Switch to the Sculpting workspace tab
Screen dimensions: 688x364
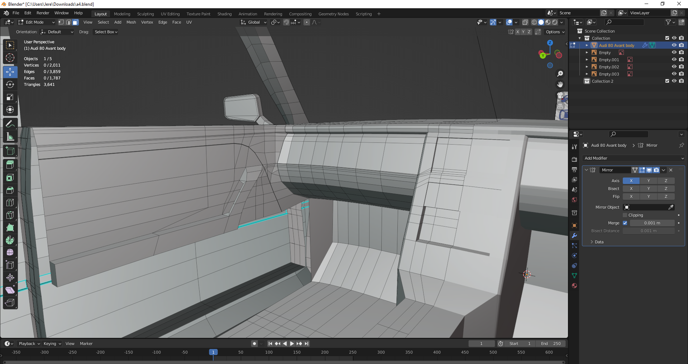coord(145,14)
